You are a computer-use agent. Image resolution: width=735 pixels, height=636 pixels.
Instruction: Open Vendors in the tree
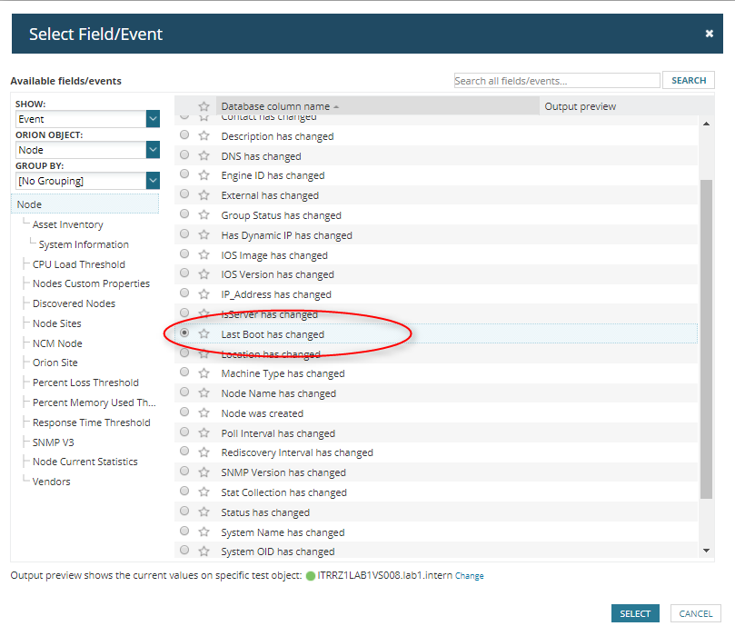point(51,482)
